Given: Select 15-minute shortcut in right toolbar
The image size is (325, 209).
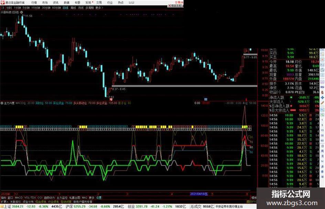Looking at the screenshot, I should (x=322, y=130).
